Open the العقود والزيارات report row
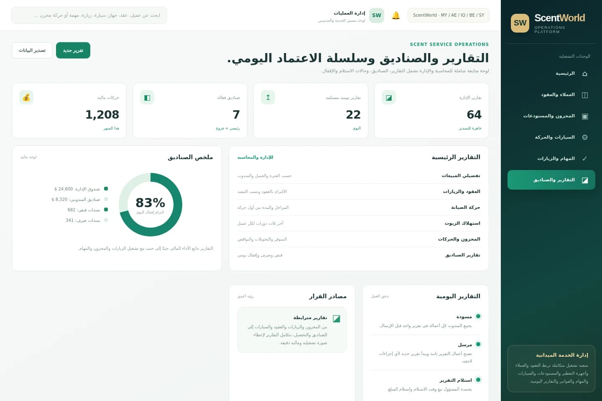Screen dimensions: 602x401 point(359,192)
